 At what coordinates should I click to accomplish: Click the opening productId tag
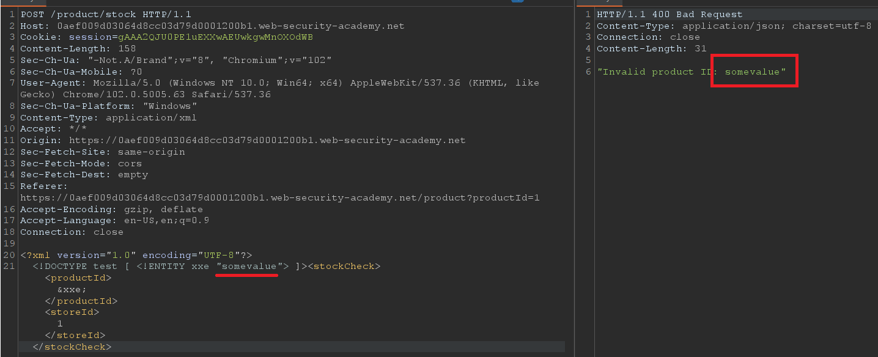(x=78, y=278)
